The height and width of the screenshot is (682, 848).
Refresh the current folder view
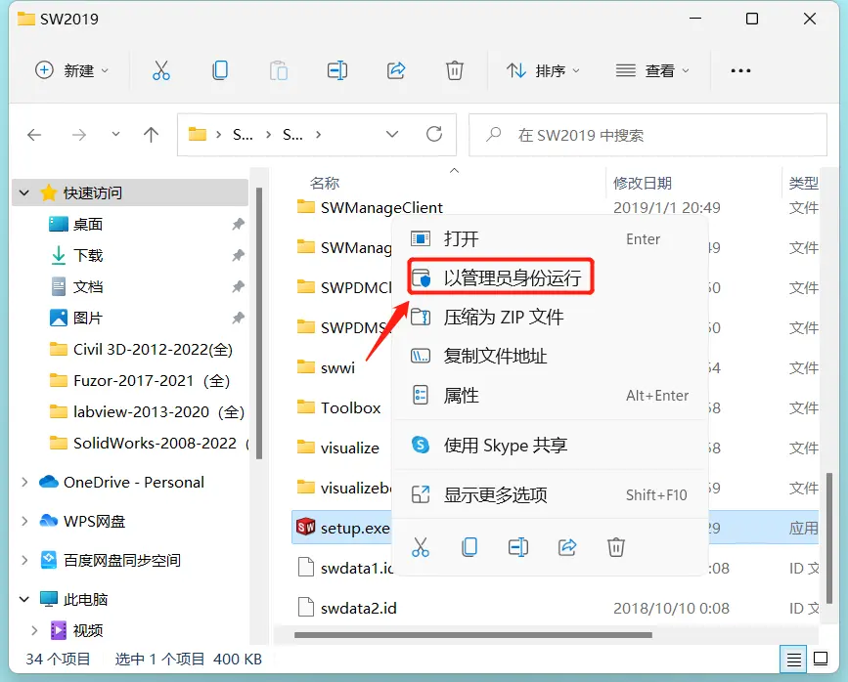433,134
